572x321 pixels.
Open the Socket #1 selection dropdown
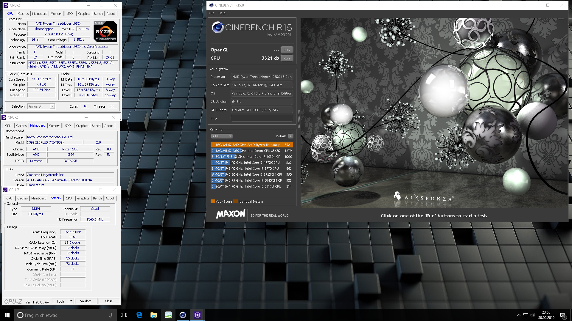[41, 106]
